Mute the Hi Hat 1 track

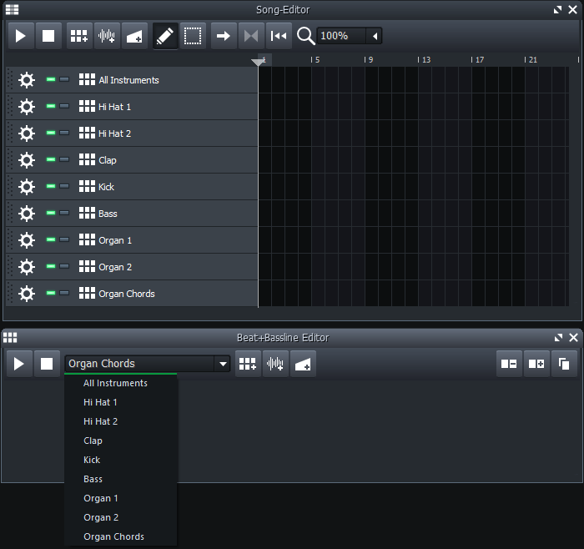51,107
